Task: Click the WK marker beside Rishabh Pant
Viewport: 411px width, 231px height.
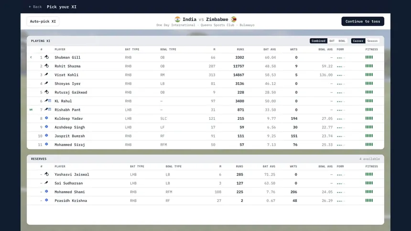Action: [31, 110]
